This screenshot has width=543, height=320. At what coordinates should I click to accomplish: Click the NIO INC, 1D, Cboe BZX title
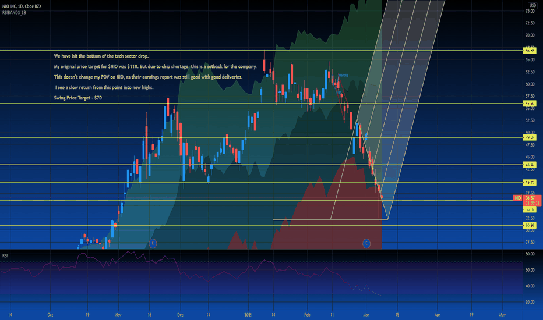(x=22, y=6)
